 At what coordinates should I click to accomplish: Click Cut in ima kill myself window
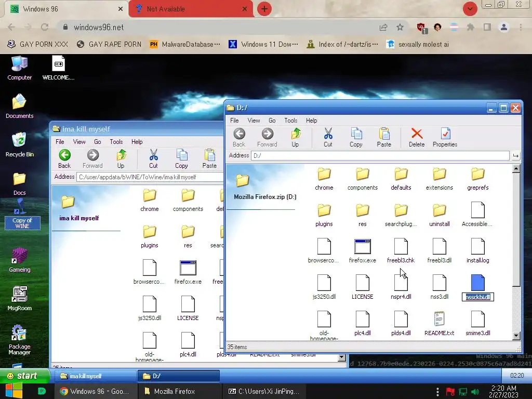(153, 158)
